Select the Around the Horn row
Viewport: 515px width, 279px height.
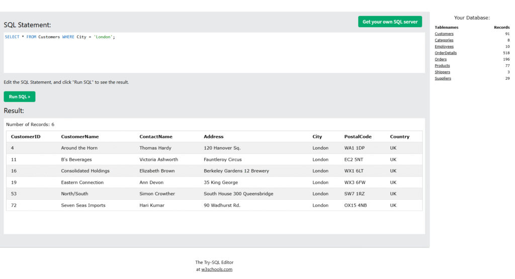point(79,148)
